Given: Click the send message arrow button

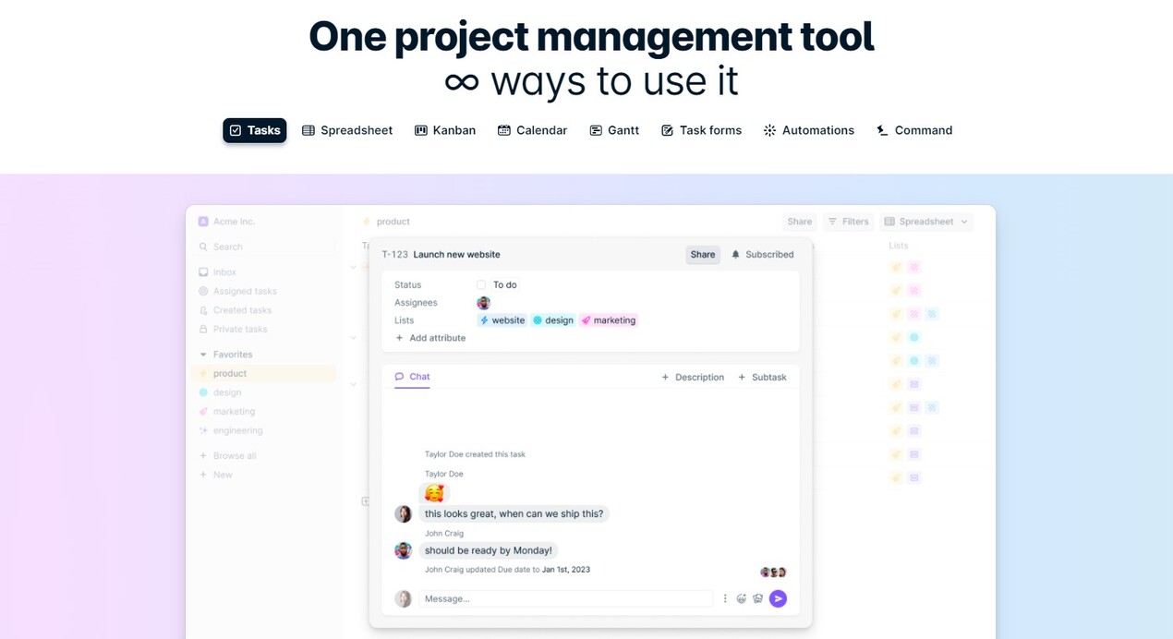Looking at the screenshot, I should point(778,598).
